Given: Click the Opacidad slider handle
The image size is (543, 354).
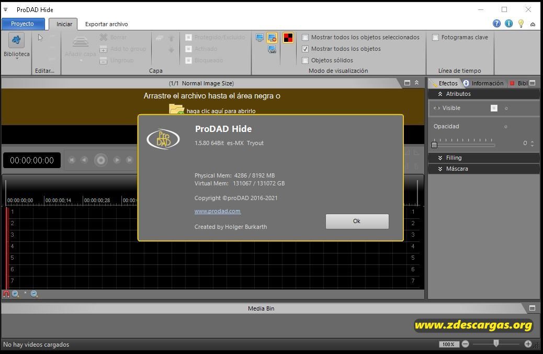Looking at the screenshot, I should 434,145.
